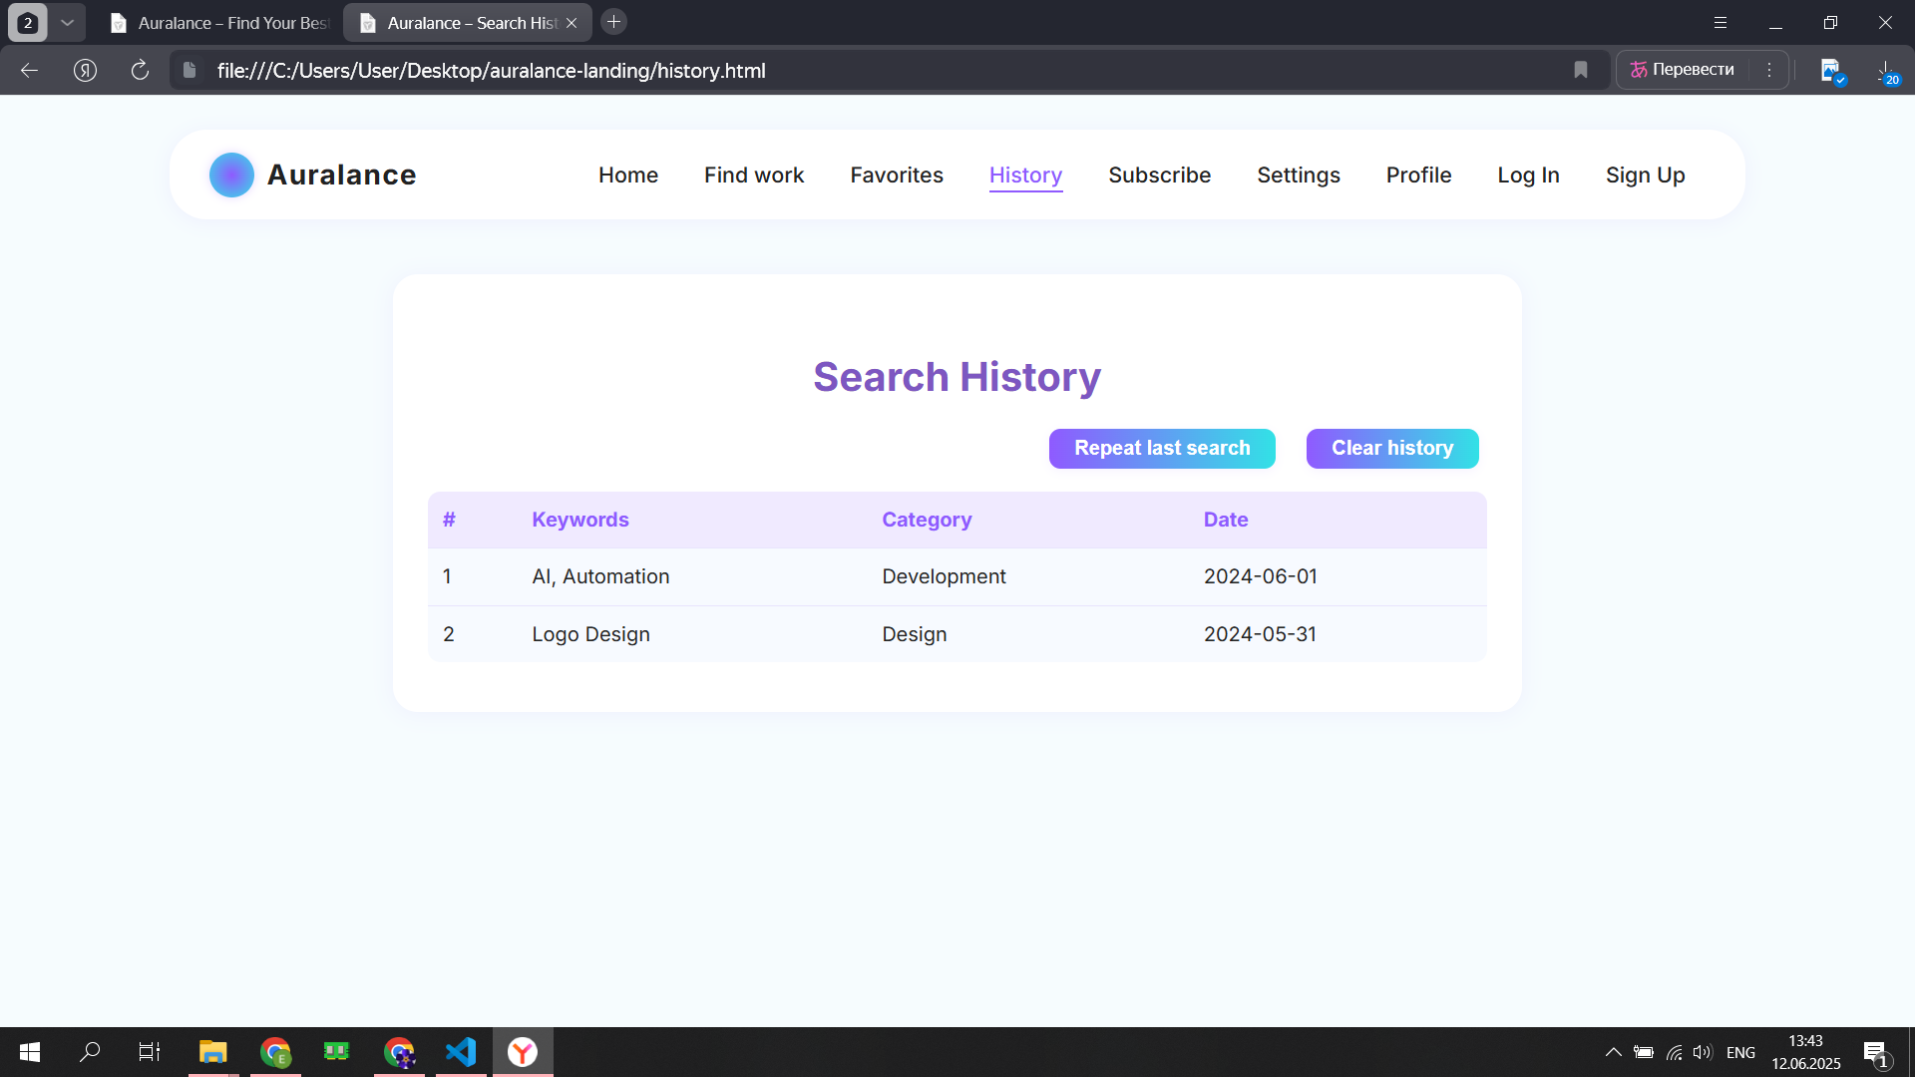Click Repeat last search button

pos(1161,449)
